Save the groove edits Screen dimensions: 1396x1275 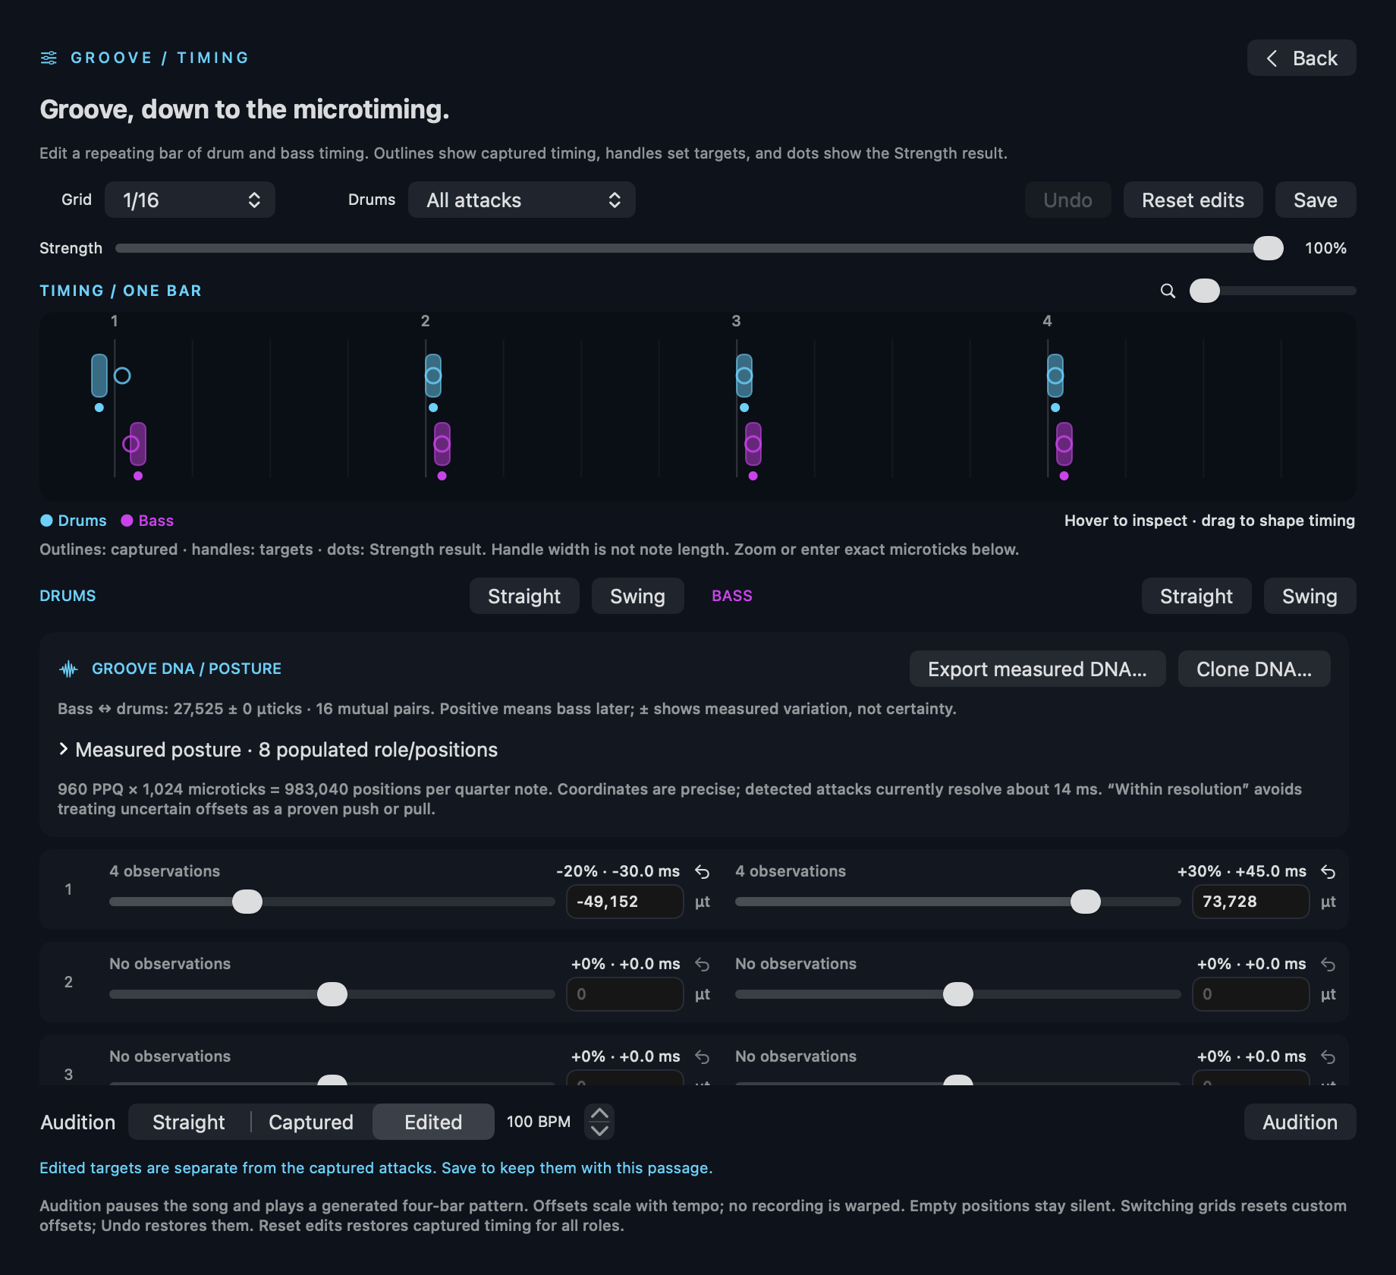point(1316,200)
